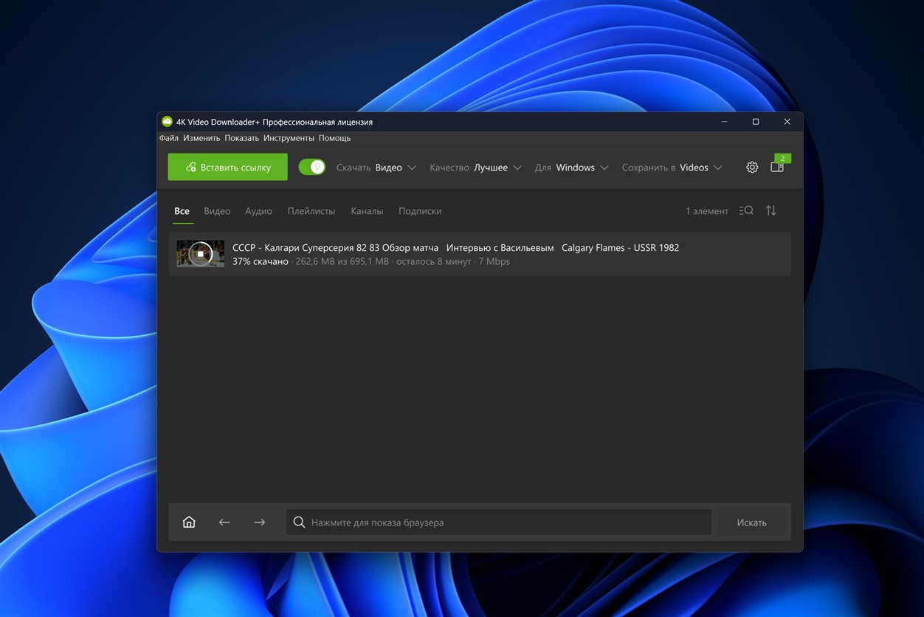Image resolution: width=924 pixels, height=617 pixels.
Task: Switch to the Каналы tab
Action: click(367, 211)
